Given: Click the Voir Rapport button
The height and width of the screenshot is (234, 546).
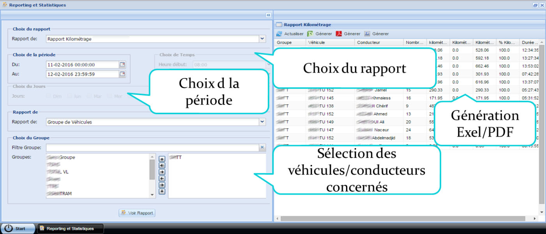Looking at the screenshot, I should (137, 213).
